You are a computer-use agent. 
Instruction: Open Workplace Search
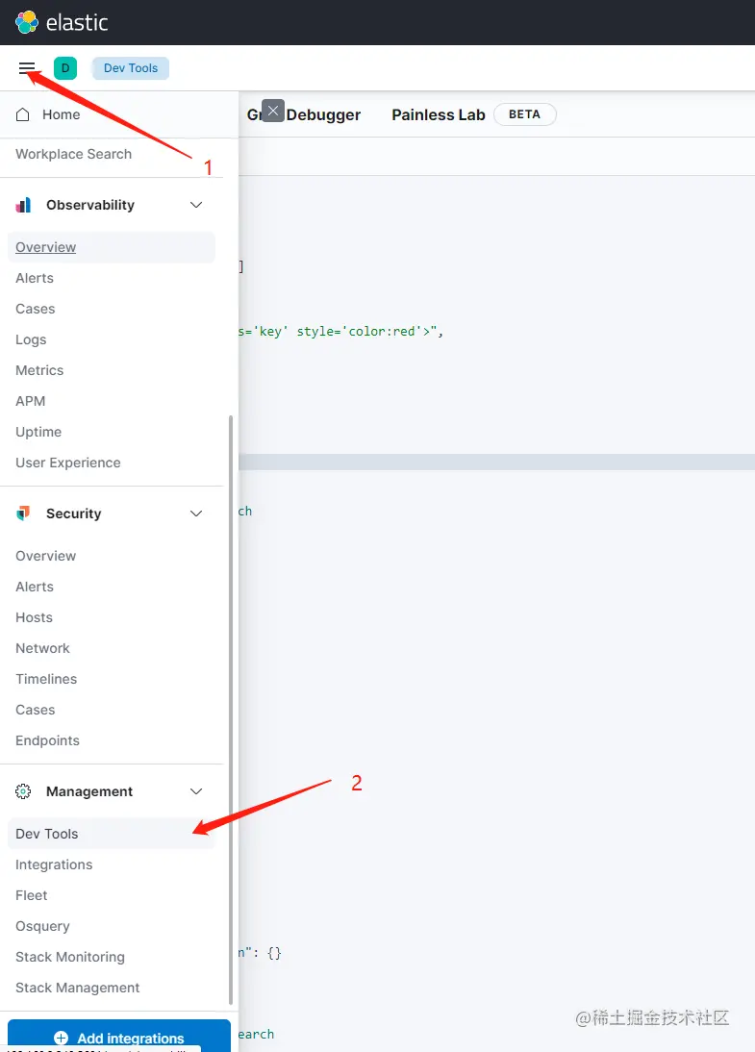click(x=74, y=154)
